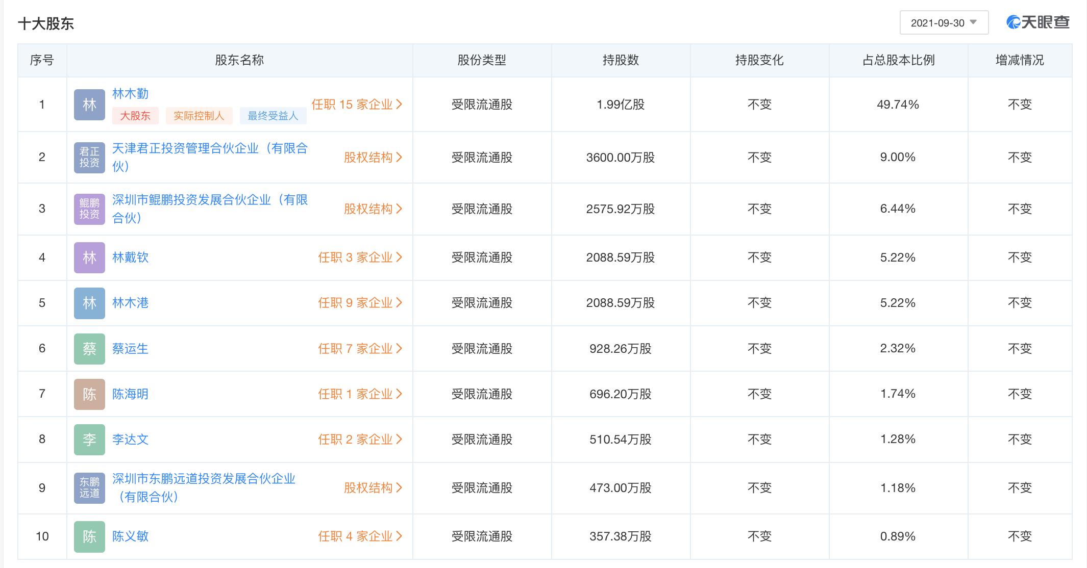Expand 任职 15 家企业 for 林木勤

[357, 105]
